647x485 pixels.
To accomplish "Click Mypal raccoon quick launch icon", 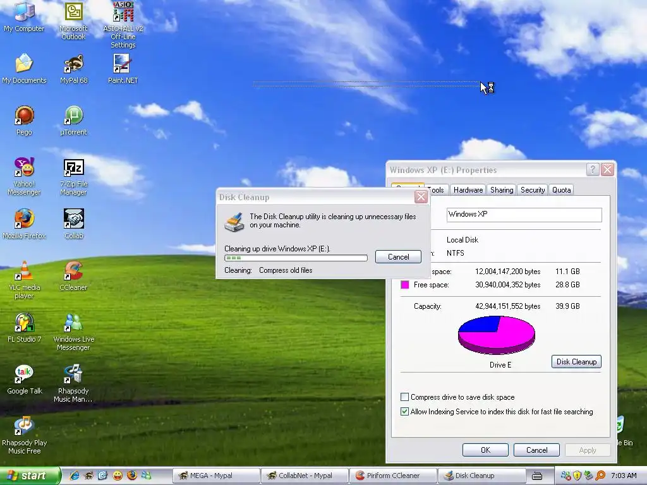I will point(88,476).
